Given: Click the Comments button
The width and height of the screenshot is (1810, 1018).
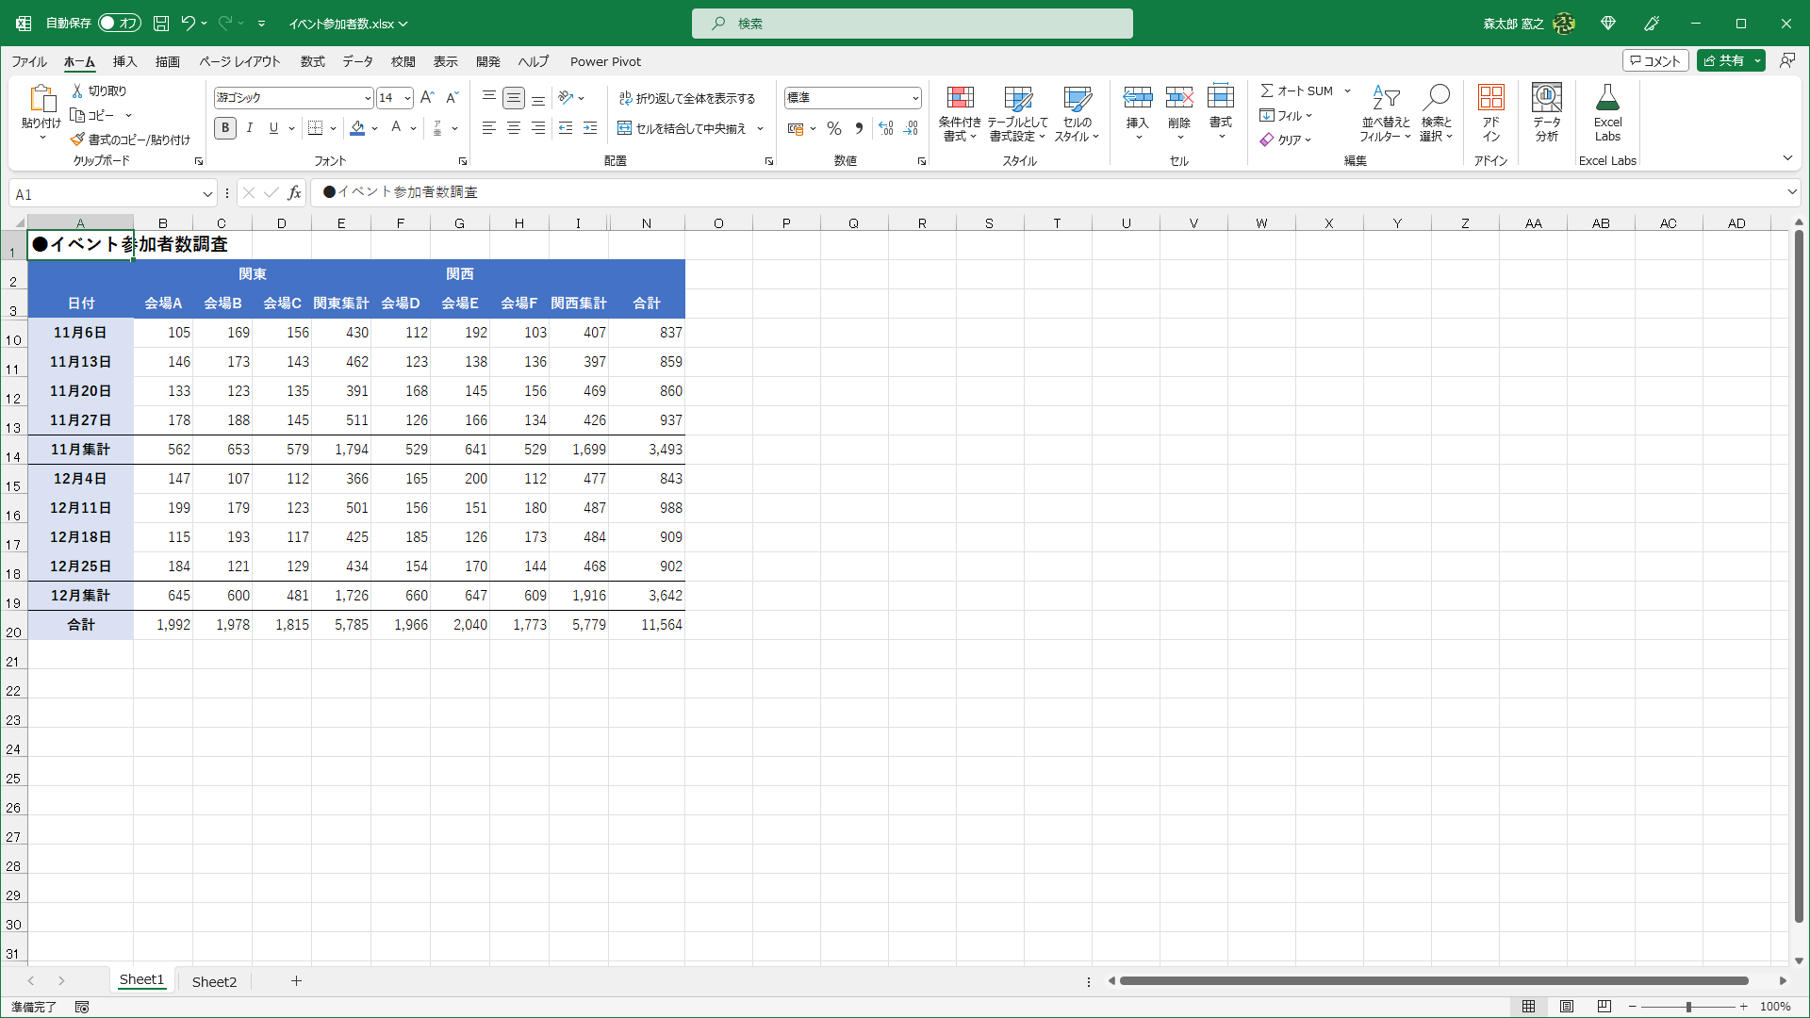Looking at the screenshot, I should point(1654,60).
